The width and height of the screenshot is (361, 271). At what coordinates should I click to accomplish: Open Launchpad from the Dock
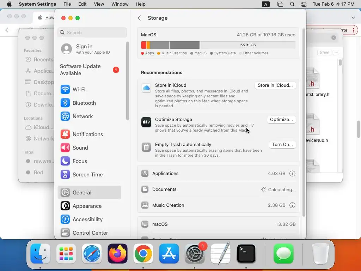point(66,254)
